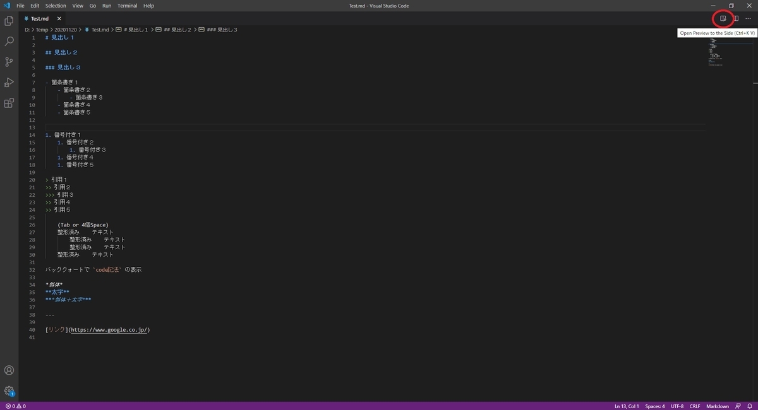Click the Split Editor Right icon
Screen dimensions: 758x410
(736, 18)
